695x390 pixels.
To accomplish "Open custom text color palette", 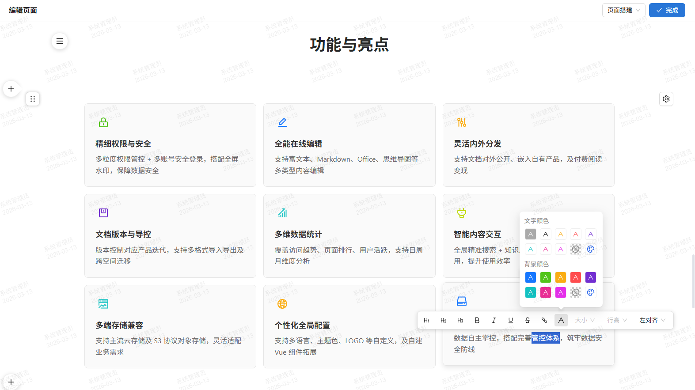I will click(x=591, y=249).
